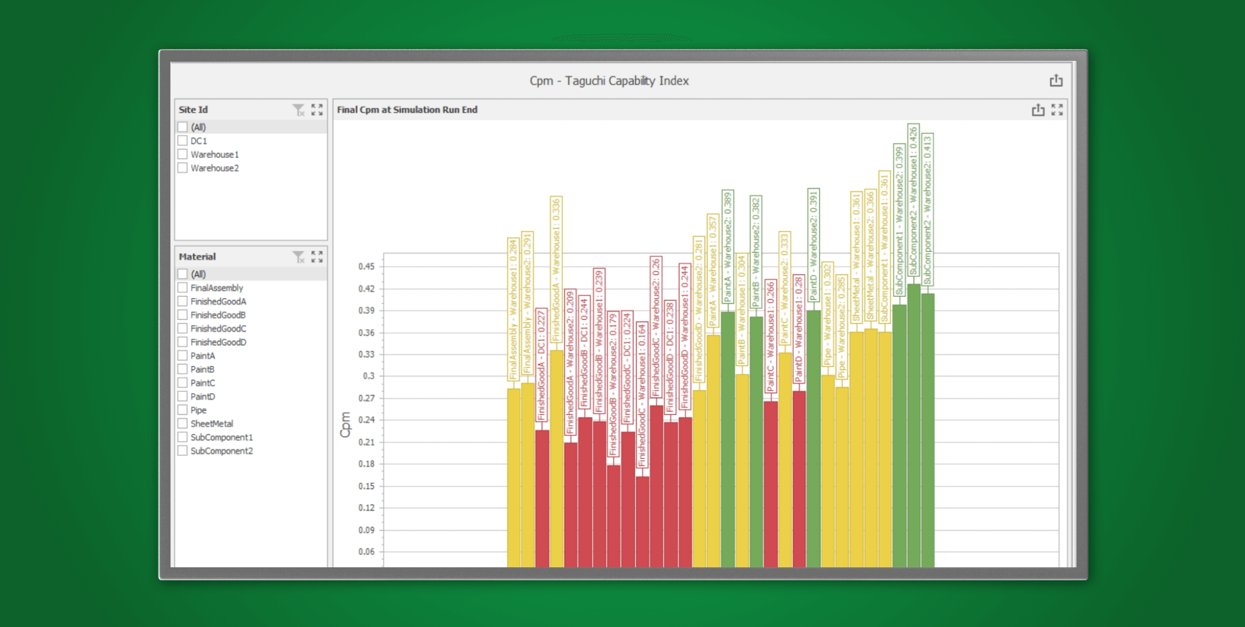Check Warehouse2 in the Site Id list
The width and height of the screenshot is (1245, 627).
pyautogui.click(x=182, y=168)
